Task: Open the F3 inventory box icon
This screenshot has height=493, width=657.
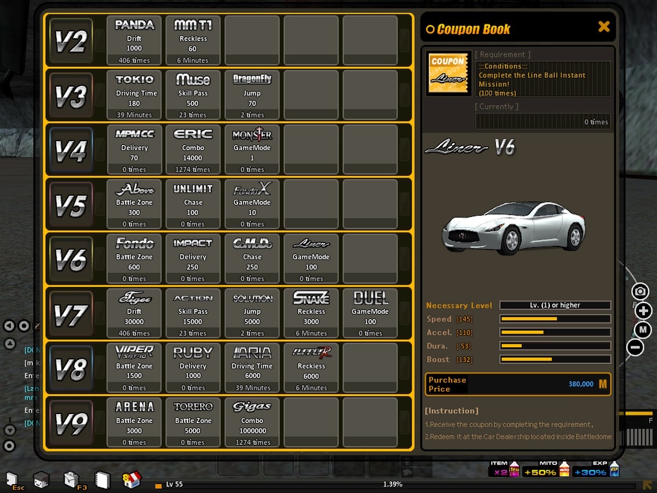Action: (72, 480)
